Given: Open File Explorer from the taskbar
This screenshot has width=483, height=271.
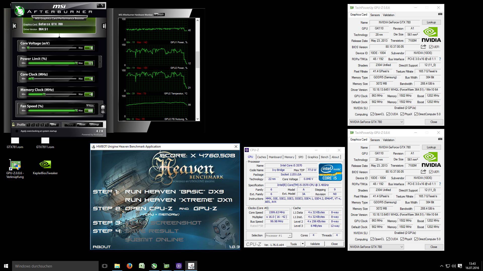Looking at the screenshot, I should tap(117, 266).
